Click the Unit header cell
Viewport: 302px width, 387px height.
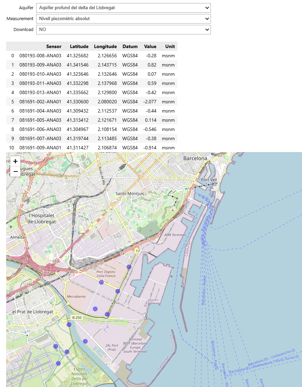[169, 46]
